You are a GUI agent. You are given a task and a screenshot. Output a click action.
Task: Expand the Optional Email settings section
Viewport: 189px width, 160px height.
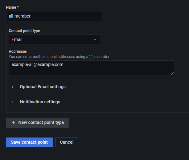43,87
